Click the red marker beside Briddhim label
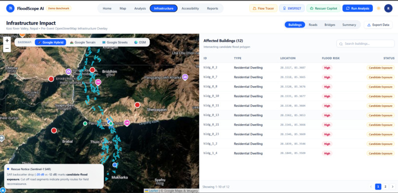The image size is (398, 193). point(92,70)
